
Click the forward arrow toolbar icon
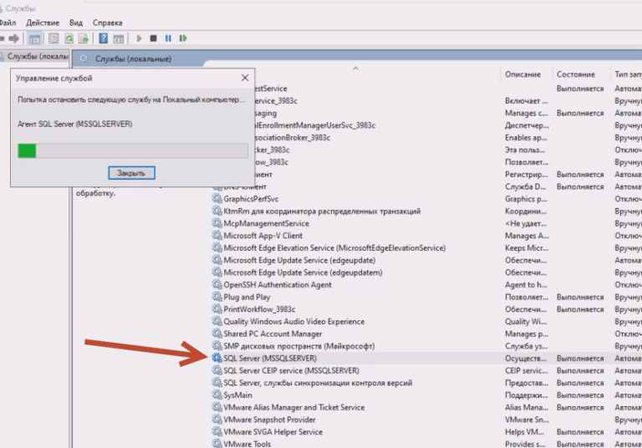point(14,38)
